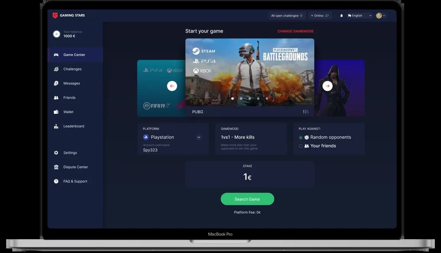Screen dimensions: 441x253
Task: Click the Dispute Center building icon
Action: (56, 167)
